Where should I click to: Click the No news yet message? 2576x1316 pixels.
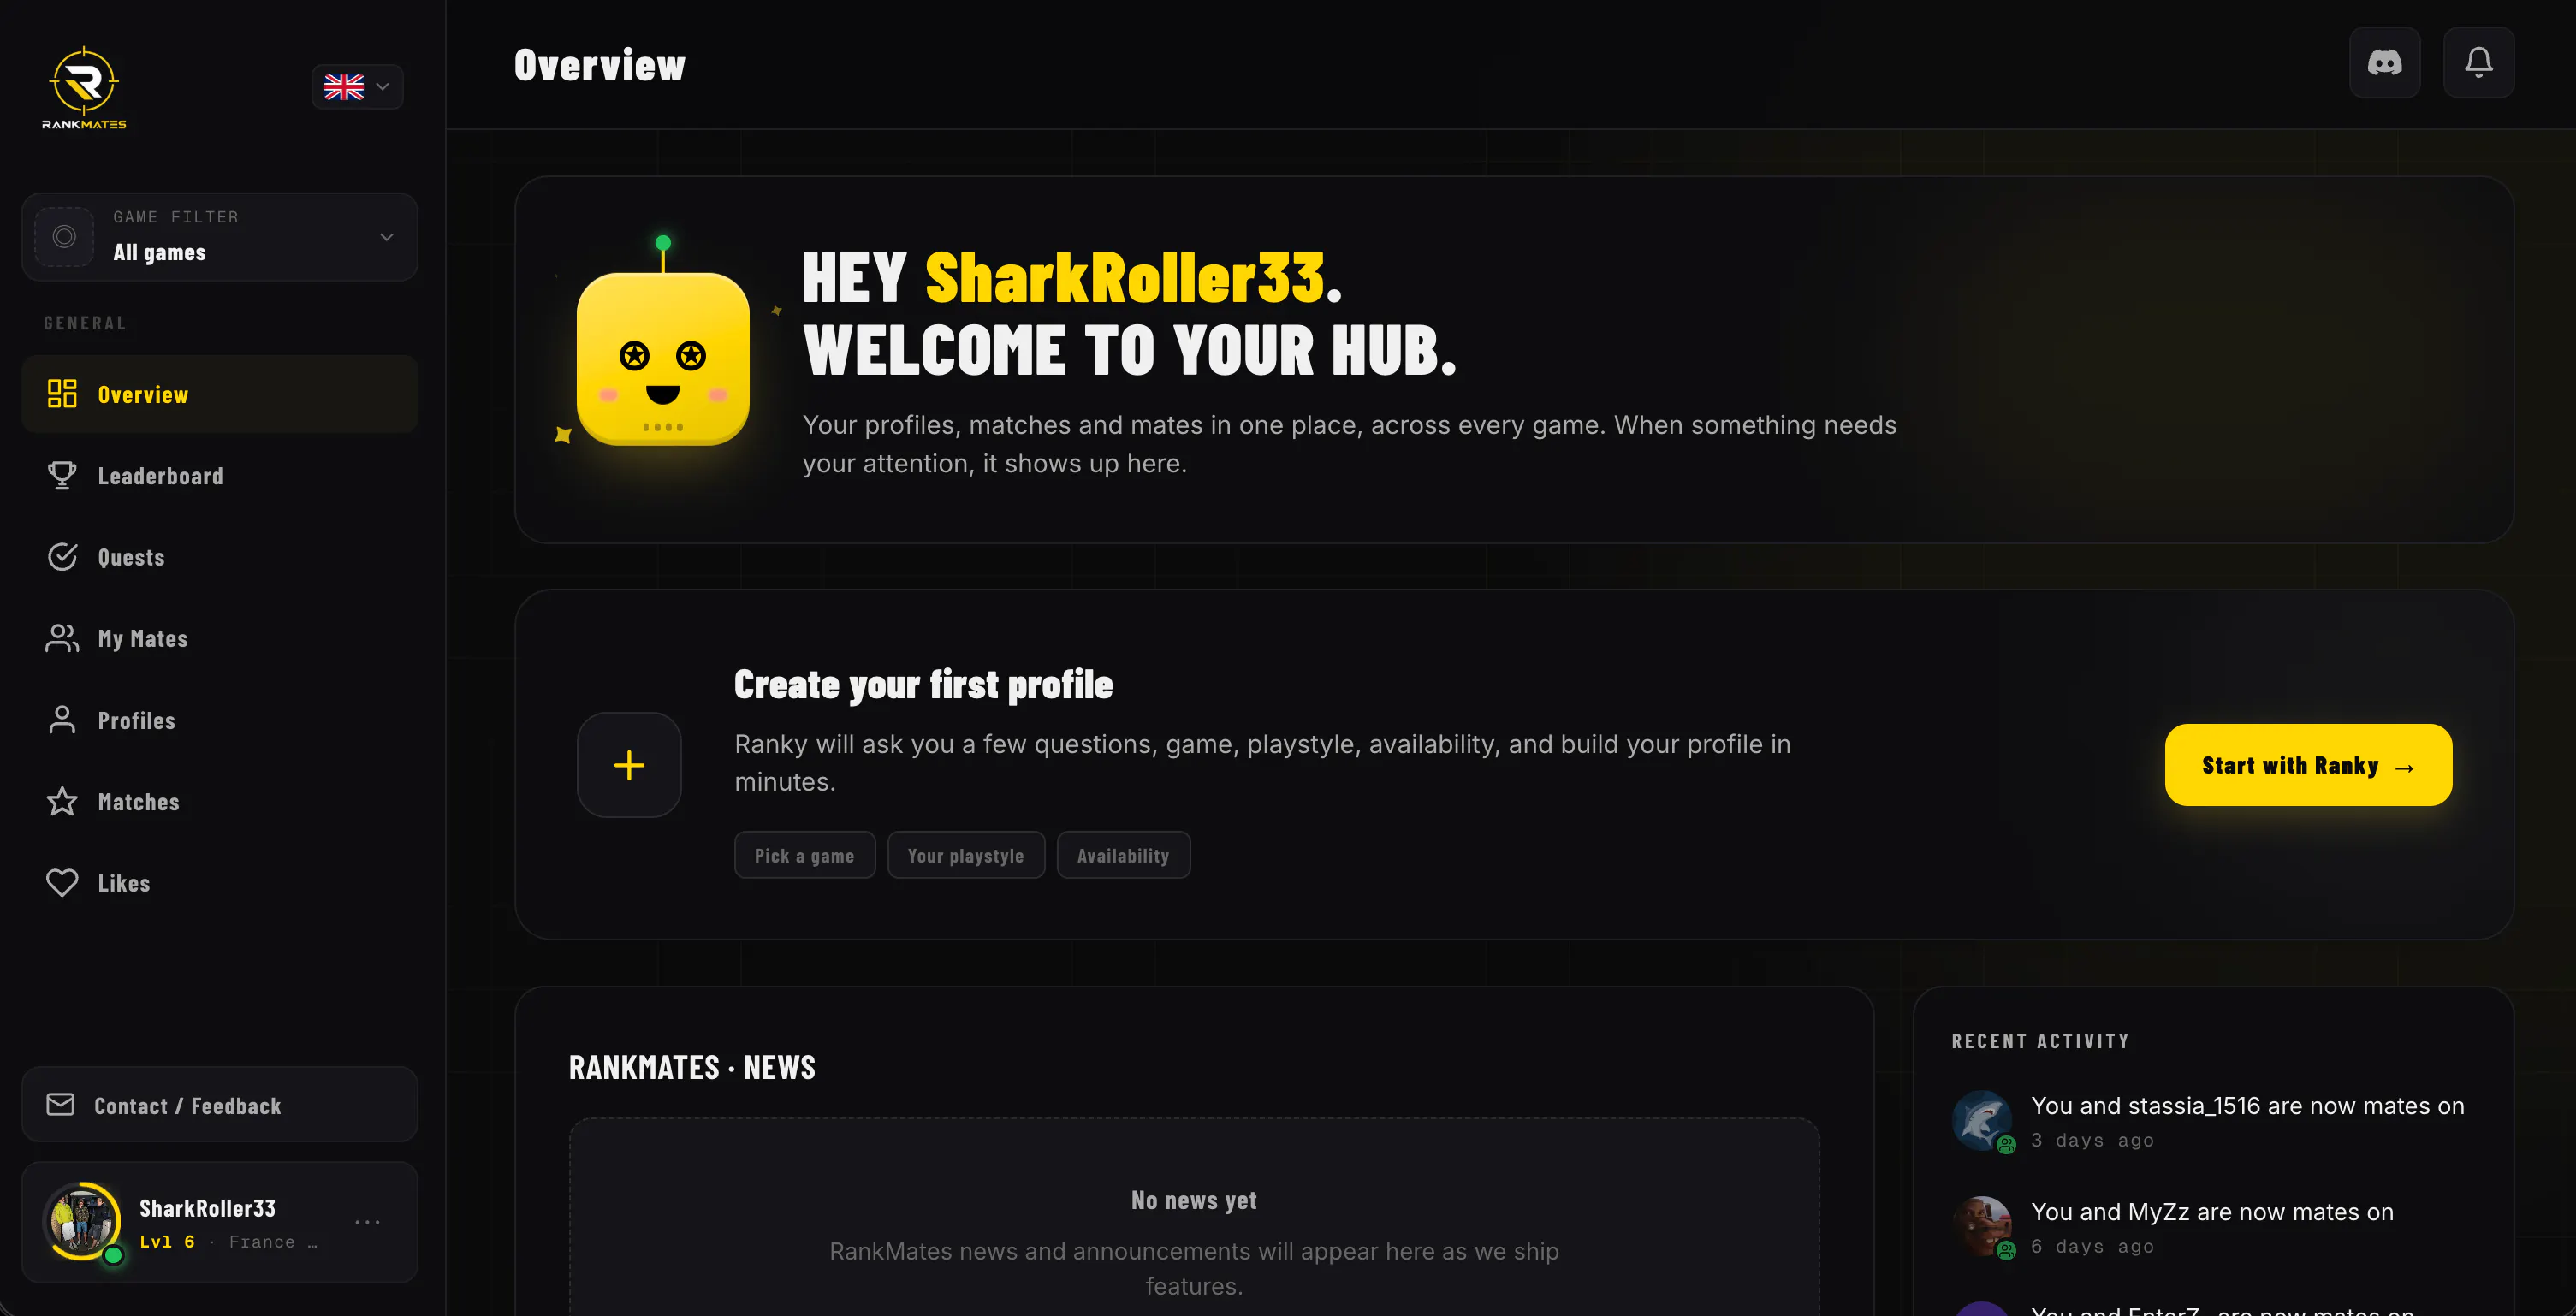pos(1193,1200)
